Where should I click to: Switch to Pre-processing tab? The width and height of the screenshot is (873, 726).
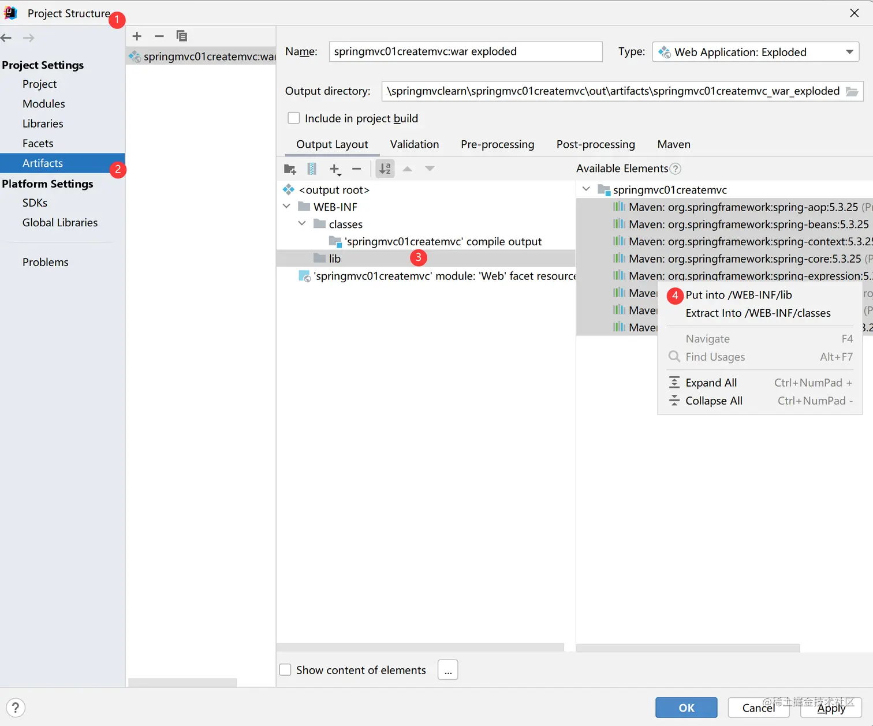498,144
